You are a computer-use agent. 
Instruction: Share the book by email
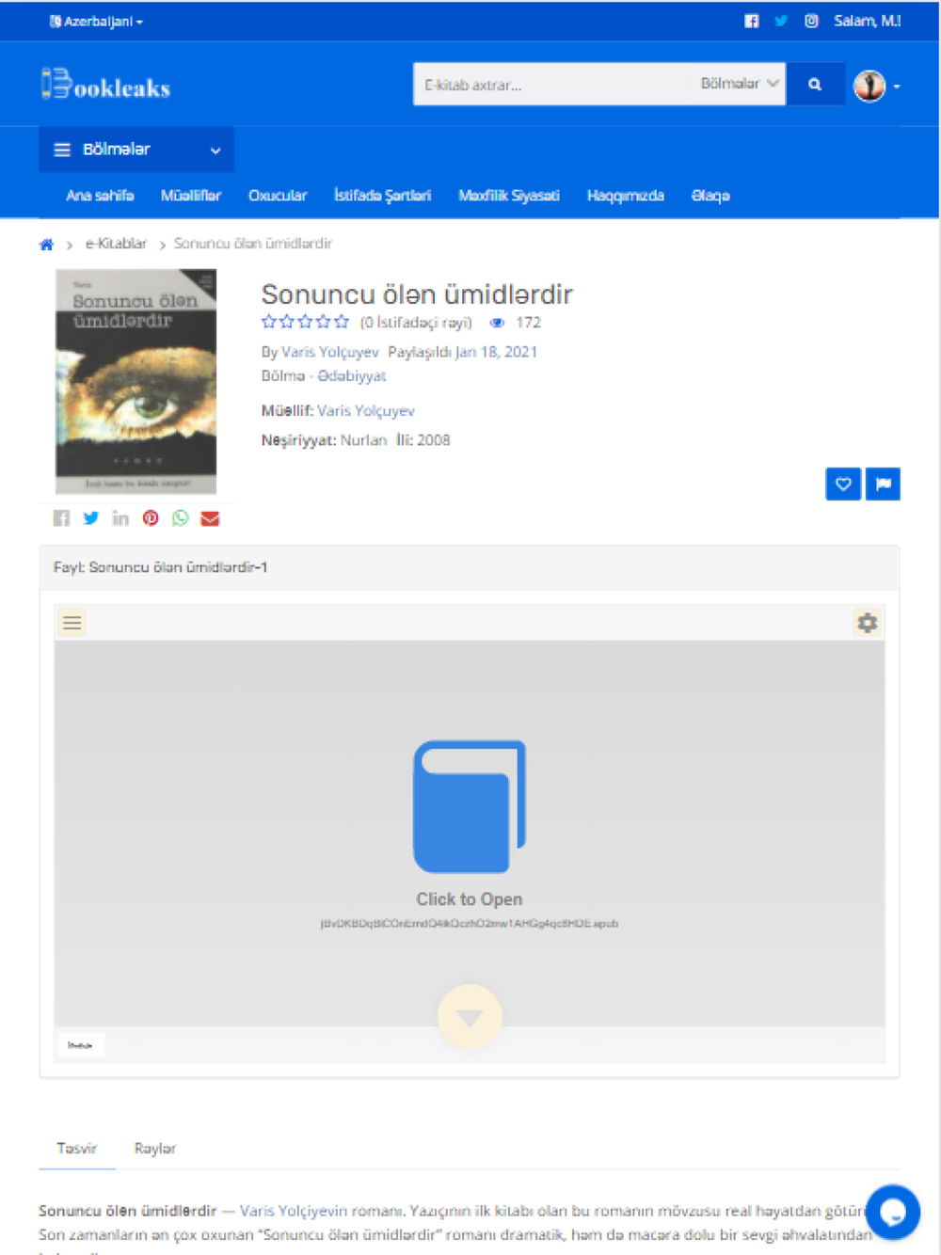tap(210, 518)
